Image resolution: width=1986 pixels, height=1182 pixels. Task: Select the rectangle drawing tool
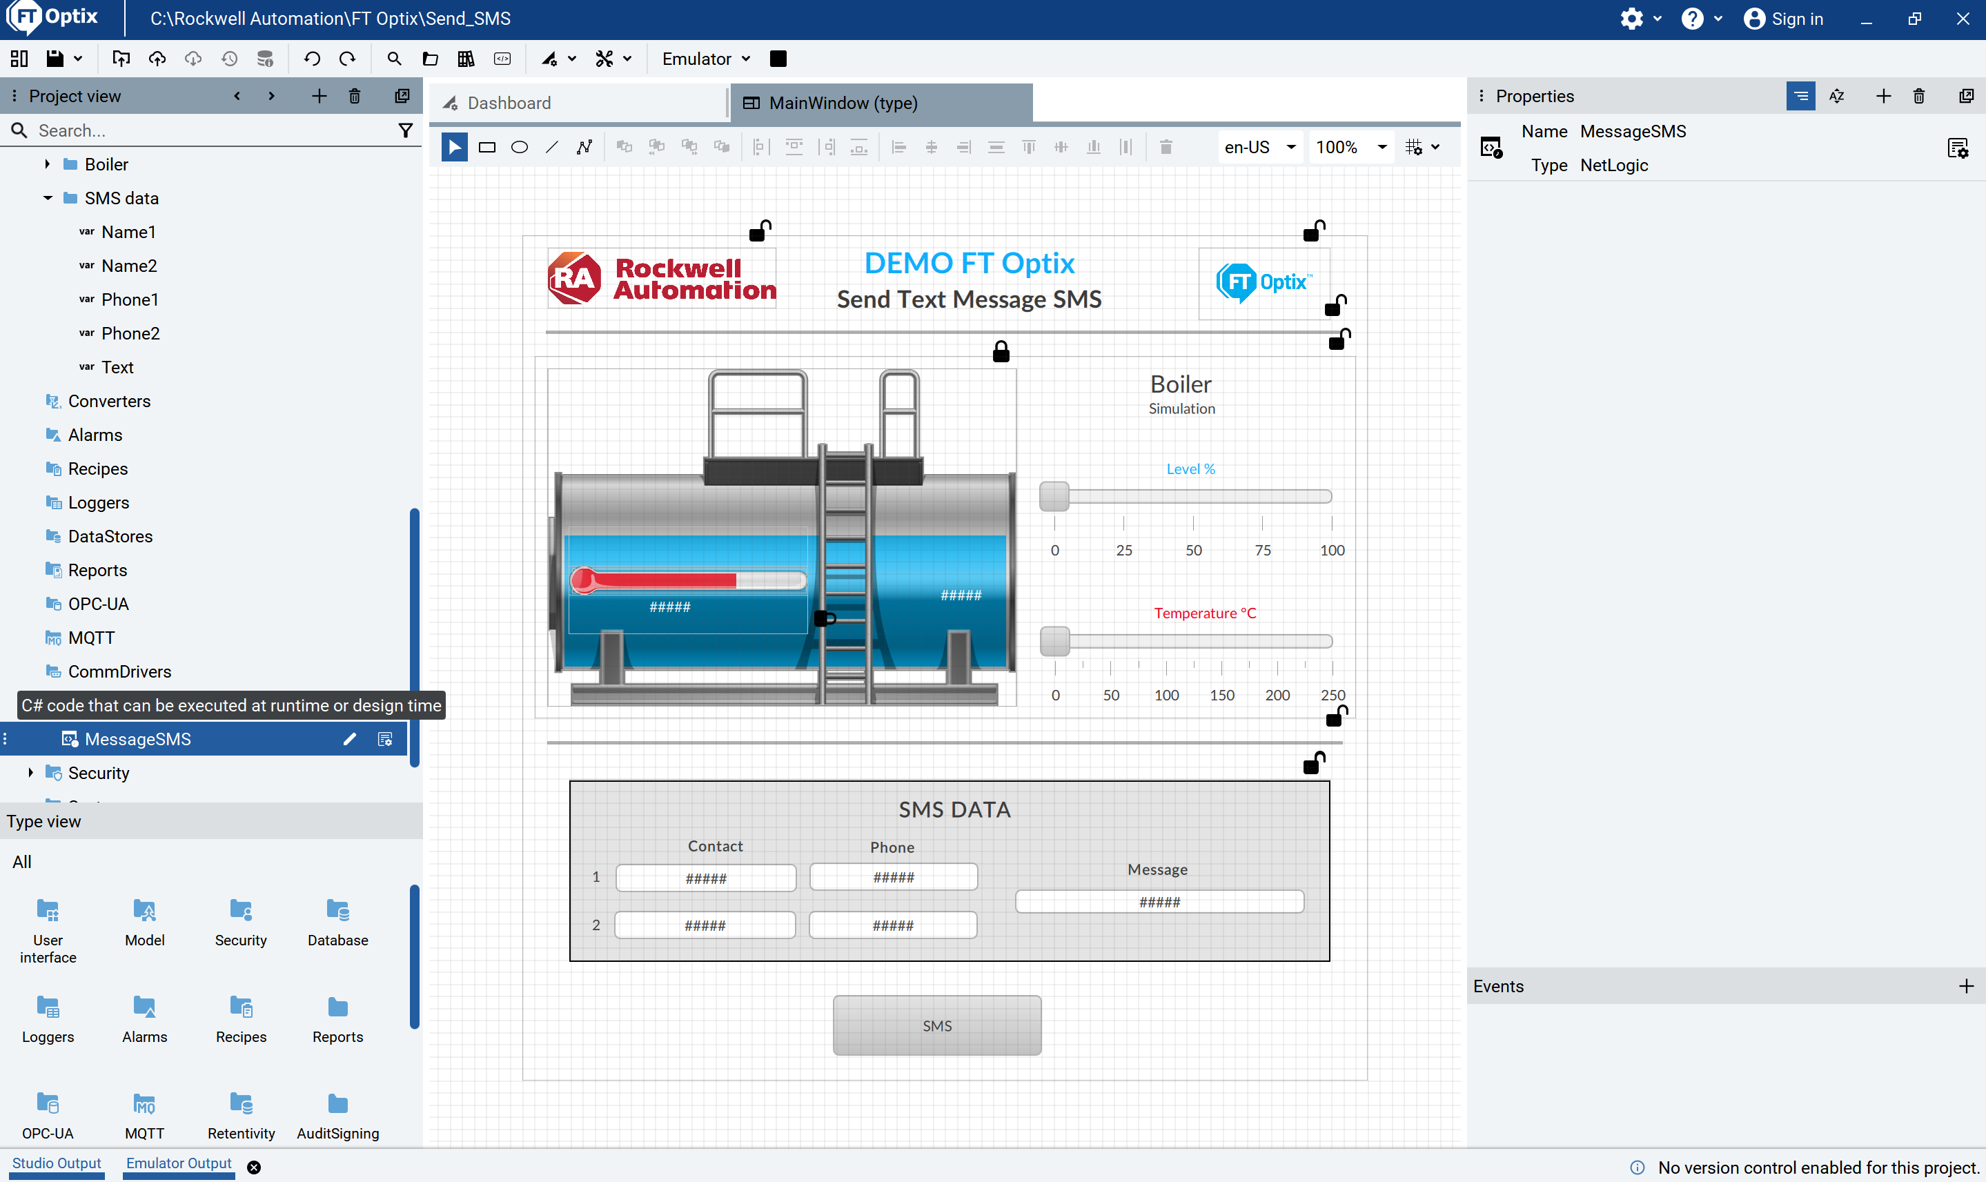486,148
